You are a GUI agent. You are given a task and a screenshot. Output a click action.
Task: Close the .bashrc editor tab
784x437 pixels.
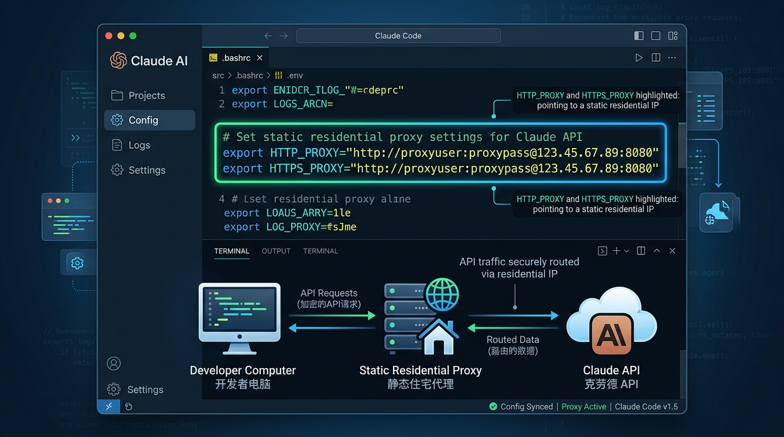click(x=260, y=58)
